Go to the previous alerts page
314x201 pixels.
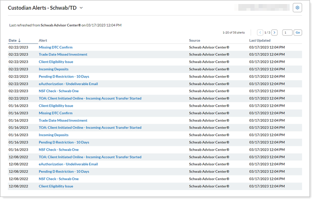point(260,33)
